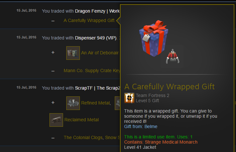Viewport: 236px width, 152px height.
Task: Open Dispenser 949 (VIP) trader profile
Action: coord(96,38)
